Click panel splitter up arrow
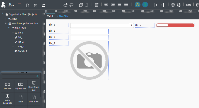Screen dimensions: 199x108 19,73
